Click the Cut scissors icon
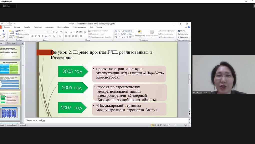The width and height of the screenshot is (255, 144). click(3, 31)
